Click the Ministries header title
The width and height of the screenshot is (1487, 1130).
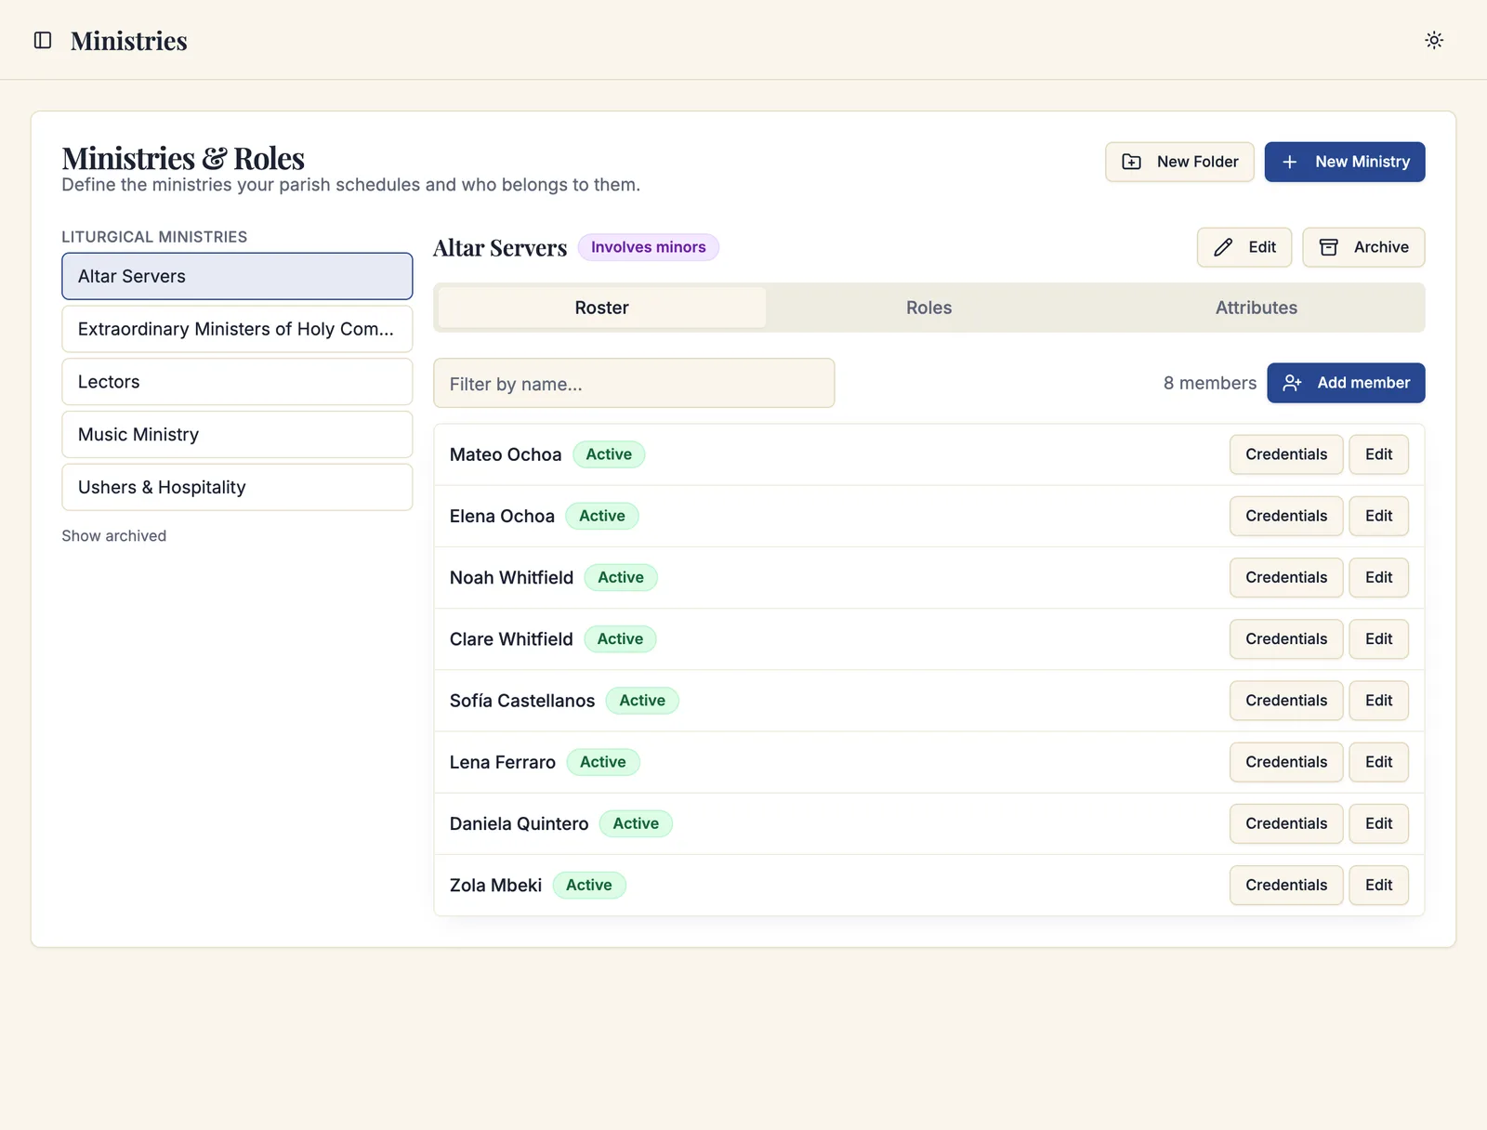(x=129, y=41)
